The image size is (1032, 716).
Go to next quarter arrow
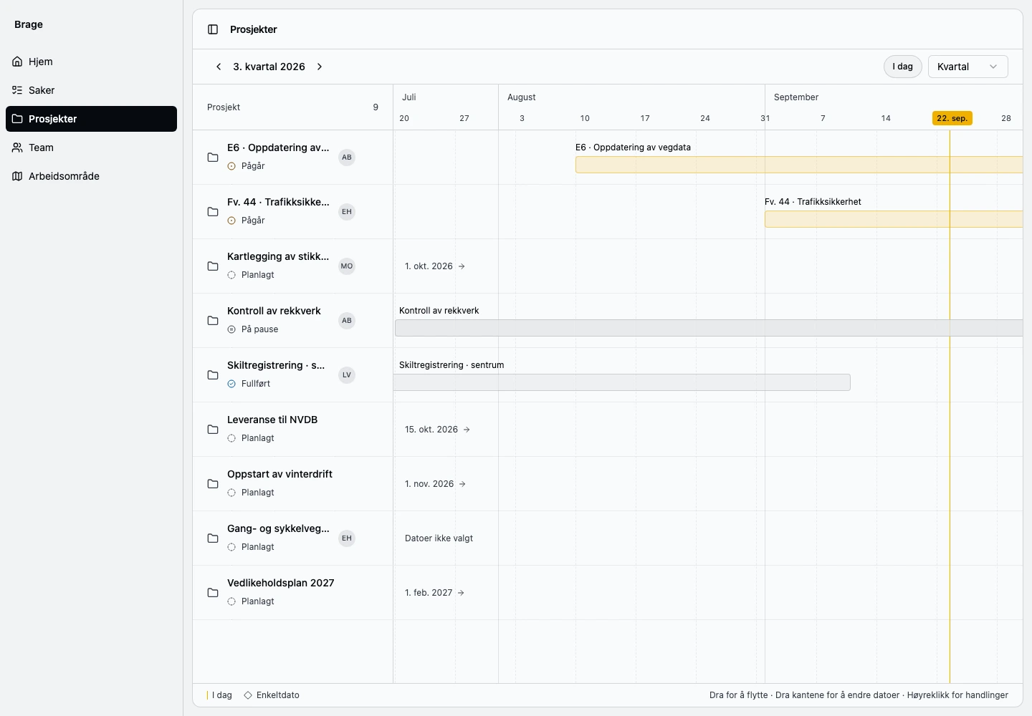pyautogui.click(x=320, y=67)
